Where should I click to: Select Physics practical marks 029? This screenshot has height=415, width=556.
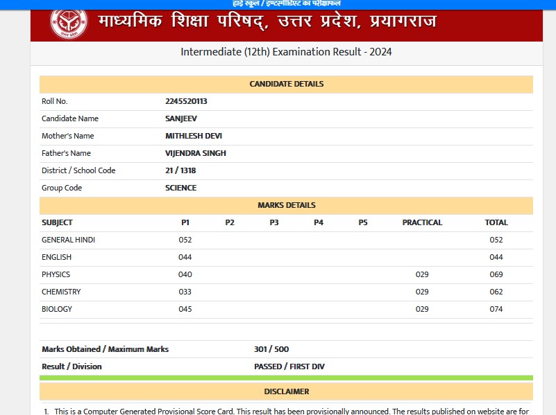(x=422, y=274)
